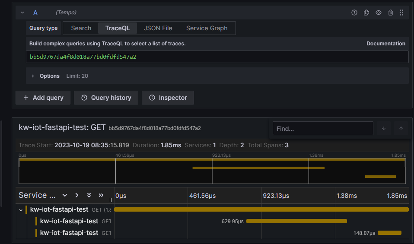Image resolution: width=414 pixels, height=244 pixels.
Task: Click the Service & Operation column header
Action: click(37, 195)
